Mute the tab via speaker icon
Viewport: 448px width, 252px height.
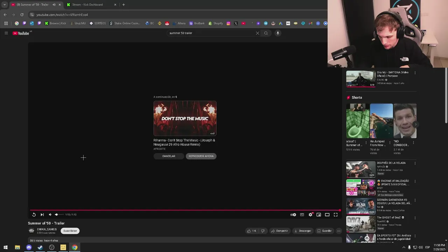coord(54,5)
